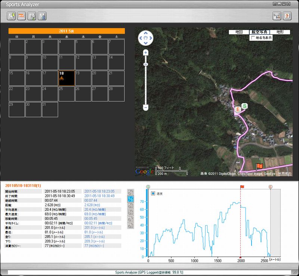Pan the map up with the arrow
This screenshot has height=276, width=299.
tap(145, 33)
